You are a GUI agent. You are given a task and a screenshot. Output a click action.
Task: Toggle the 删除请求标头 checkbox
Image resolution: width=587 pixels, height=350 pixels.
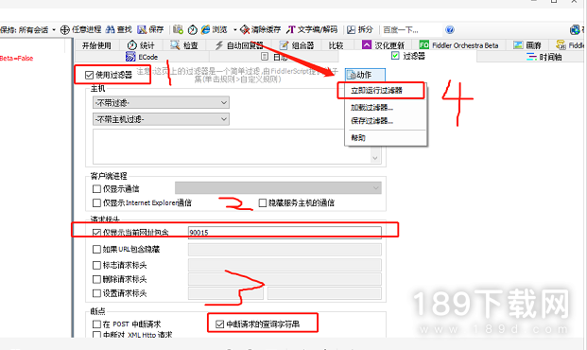[x=96, y=279]
